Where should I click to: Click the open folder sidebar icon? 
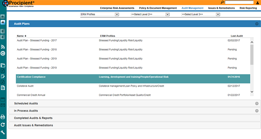click(x=3, y=65)
